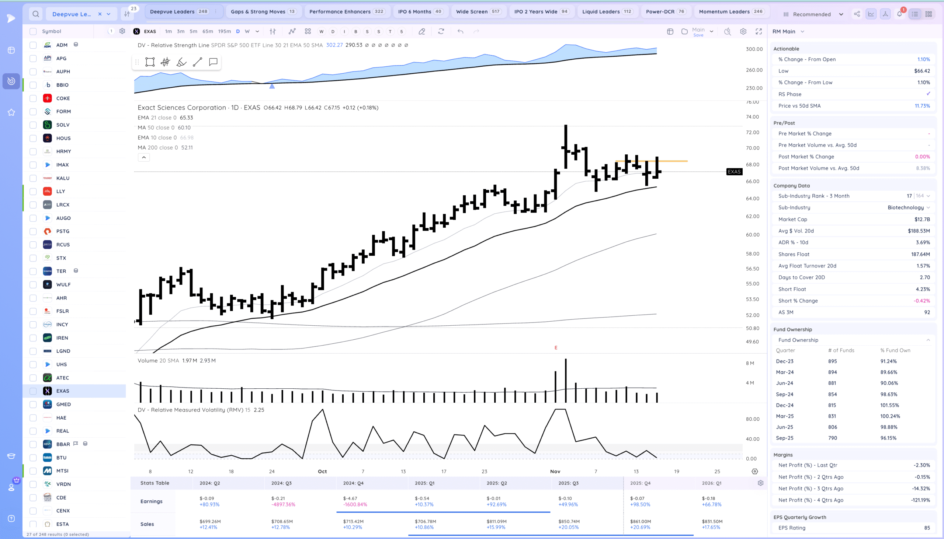Image resolution: width=944 pixels, height=539 pixels.
Task: Open the comment annotation tool
Action: [213, 62]
